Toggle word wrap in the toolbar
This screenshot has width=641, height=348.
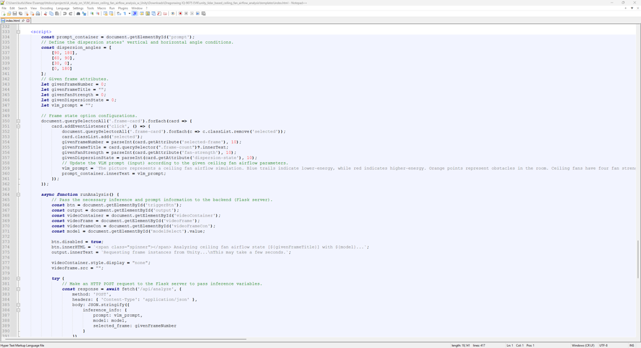pyautogui.click(x=118, y=14)
